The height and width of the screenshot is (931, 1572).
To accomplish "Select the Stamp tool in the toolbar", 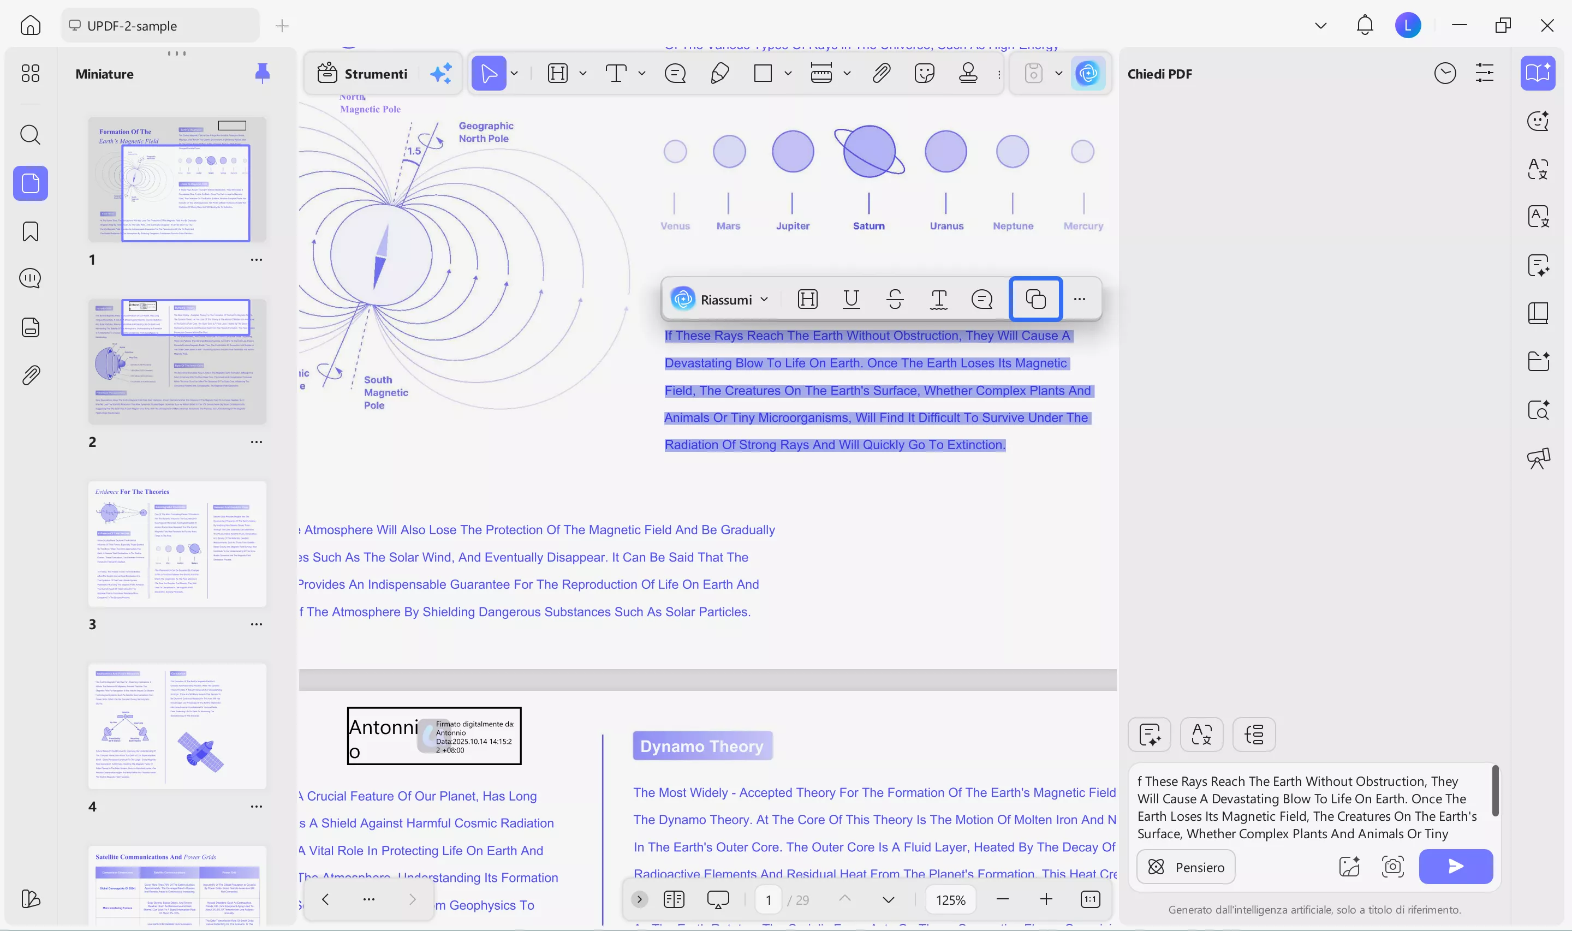I will click(968, 73).
